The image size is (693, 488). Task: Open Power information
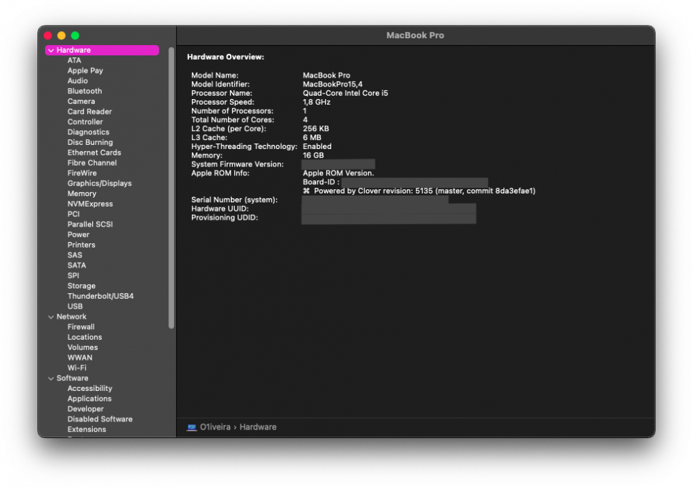(78, 235)
